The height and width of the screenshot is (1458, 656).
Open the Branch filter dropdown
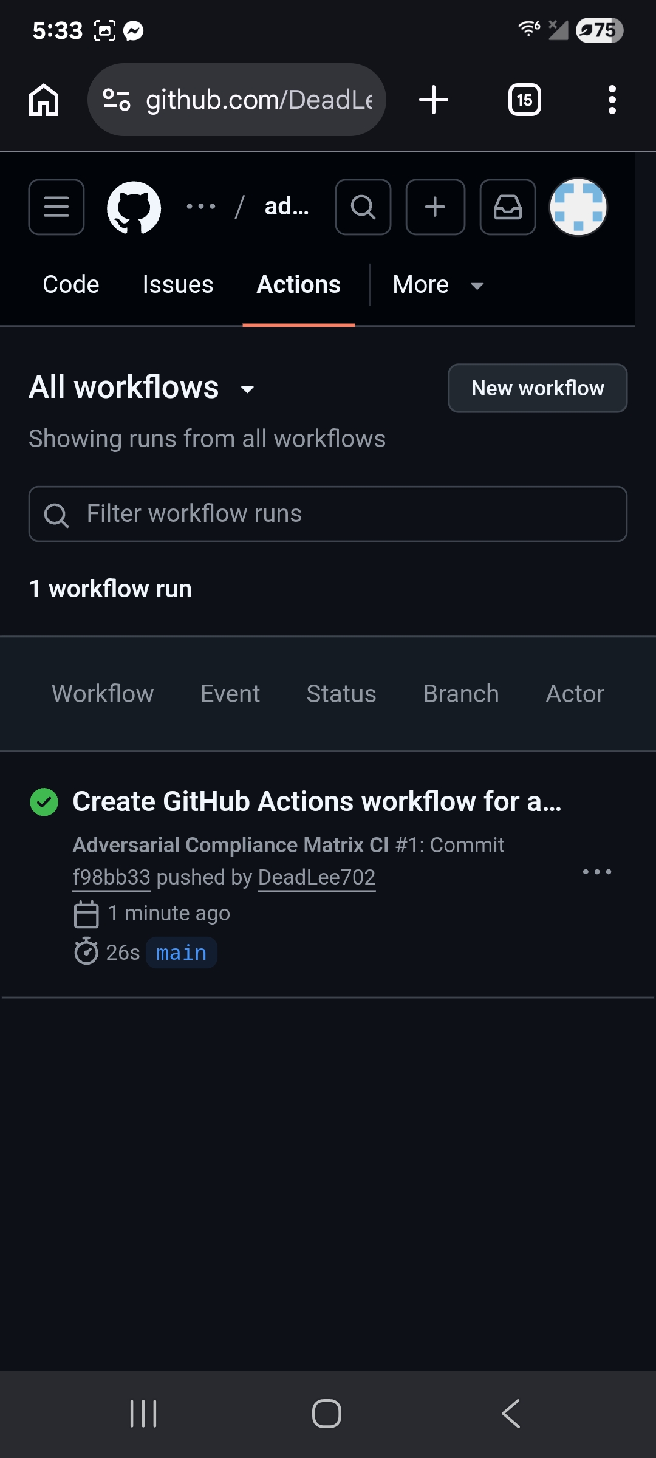tap(461, 694)
